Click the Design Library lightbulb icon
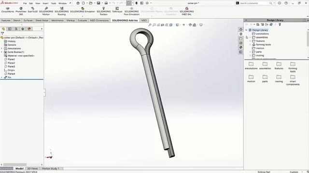Screen dimensions: 309x173 [280, 25]
